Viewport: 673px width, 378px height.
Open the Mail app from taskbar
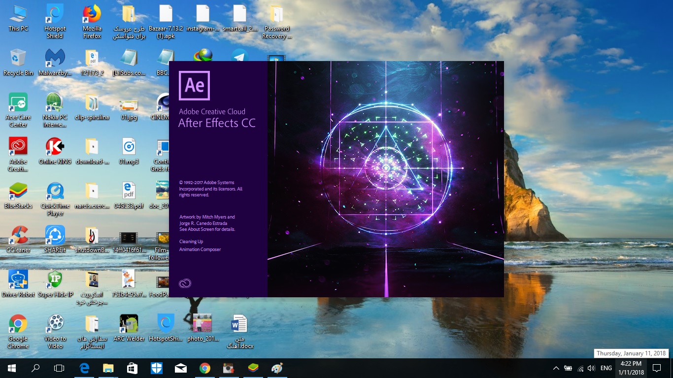pos(181,368)
